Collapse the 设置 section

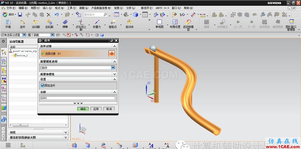click(x=115, y=79)
